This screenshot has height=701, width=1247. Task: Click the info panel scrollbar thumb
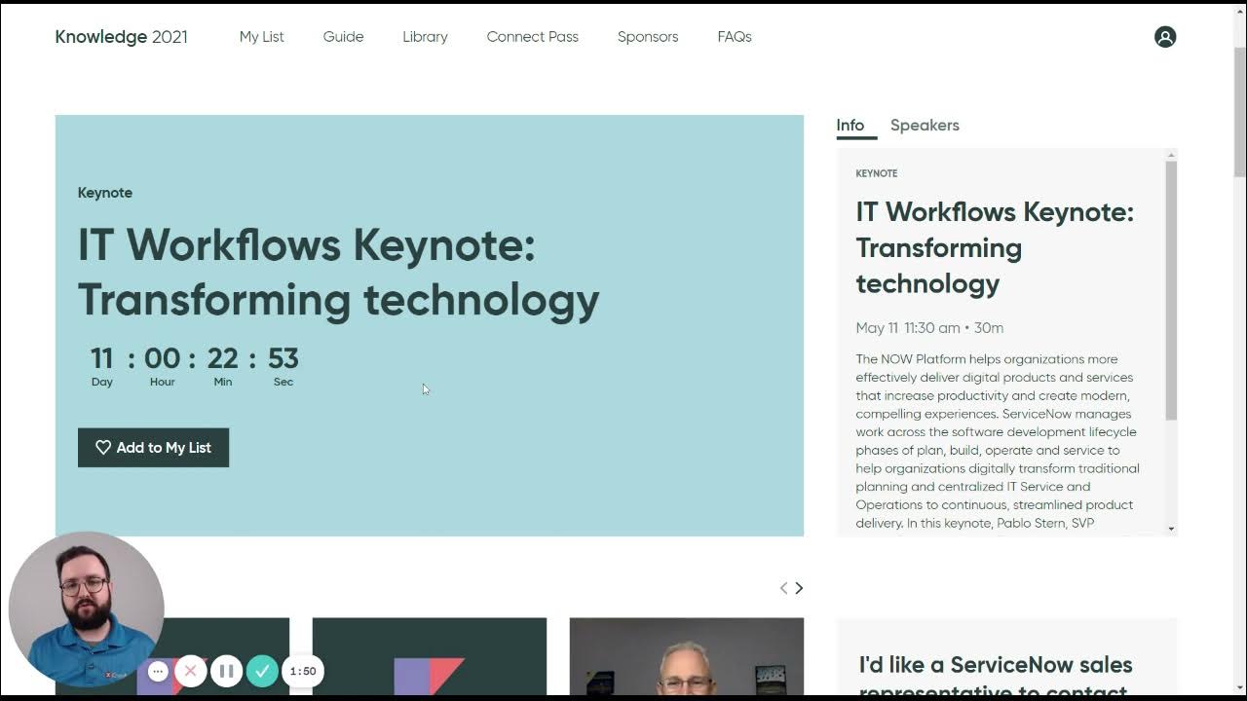(1171, 290)
